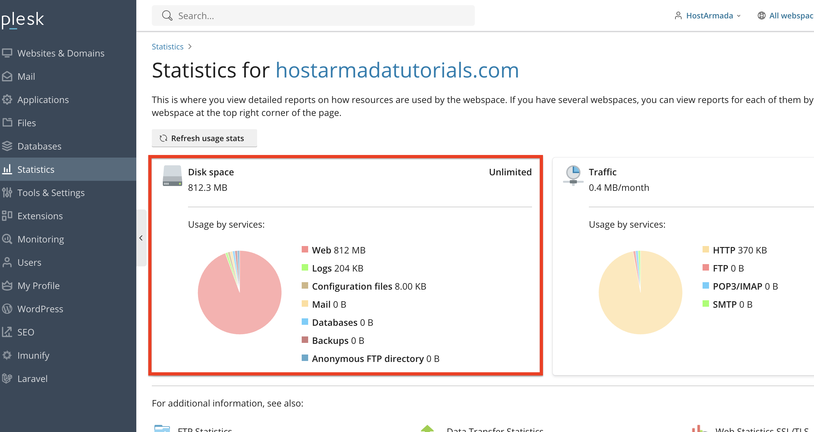
Task: Select Tools & Settings in sidebar
Action: pyautogui.click(x=68, y=192)
